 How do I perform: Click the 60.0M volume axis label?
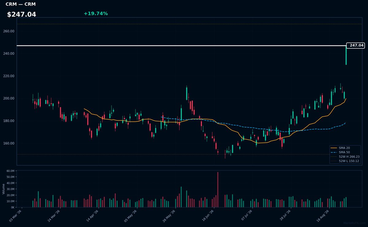(11, 171)
